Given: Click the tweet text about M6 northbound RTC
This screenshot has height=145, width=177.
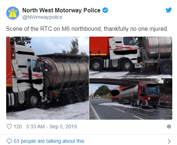Looking at the screenshot, I should [x=87, y=29].
